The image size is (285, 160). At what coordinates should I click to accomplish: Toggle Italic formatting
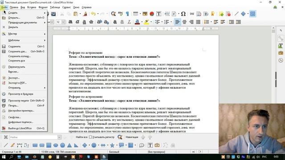tap(77, 22)
